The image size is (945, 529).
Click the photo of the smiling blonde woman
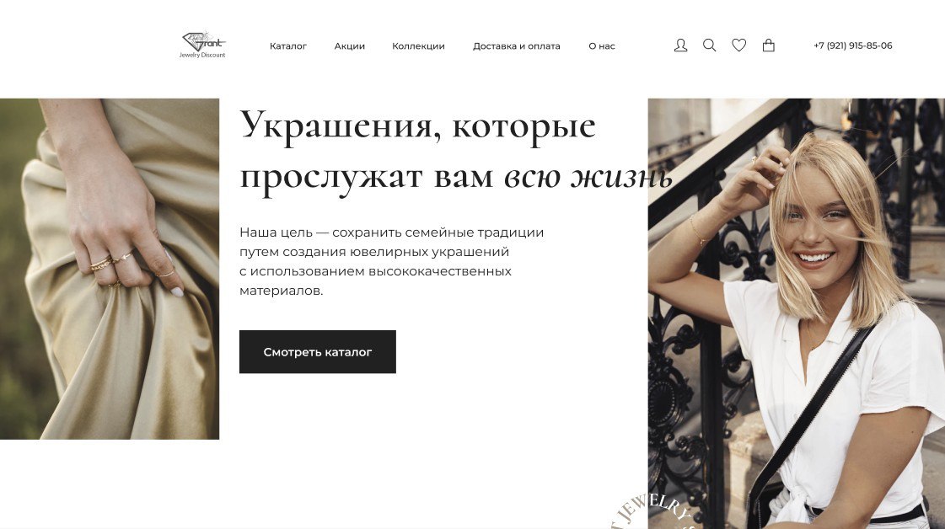coord(796,313)
